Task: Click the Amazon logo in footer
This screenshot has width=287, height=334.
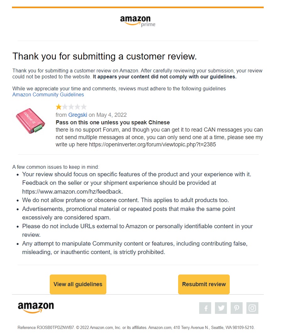Action: tap(36, 308)
